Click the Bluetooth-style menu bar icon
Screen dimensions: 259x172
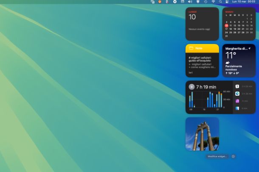(167, 2)
